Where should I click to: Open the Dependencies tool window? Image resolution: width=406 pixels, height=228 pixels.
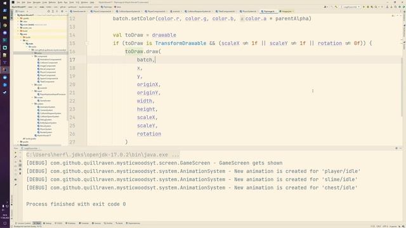133,223
